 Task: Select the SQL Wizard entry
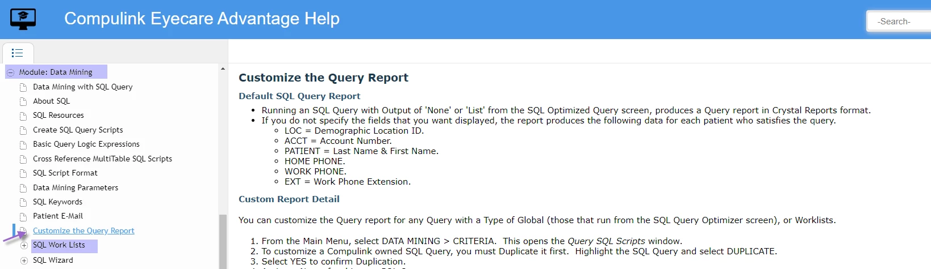point(53,260)
